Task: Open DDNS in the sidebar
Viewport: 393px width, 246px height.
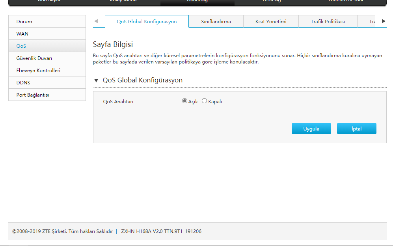Action: [47, 83]
